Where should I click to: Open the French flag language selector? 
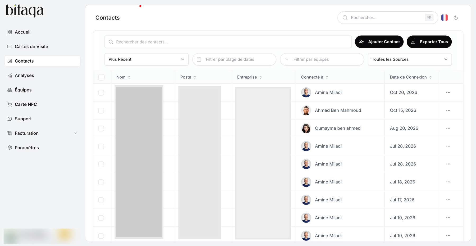point(445,18)
